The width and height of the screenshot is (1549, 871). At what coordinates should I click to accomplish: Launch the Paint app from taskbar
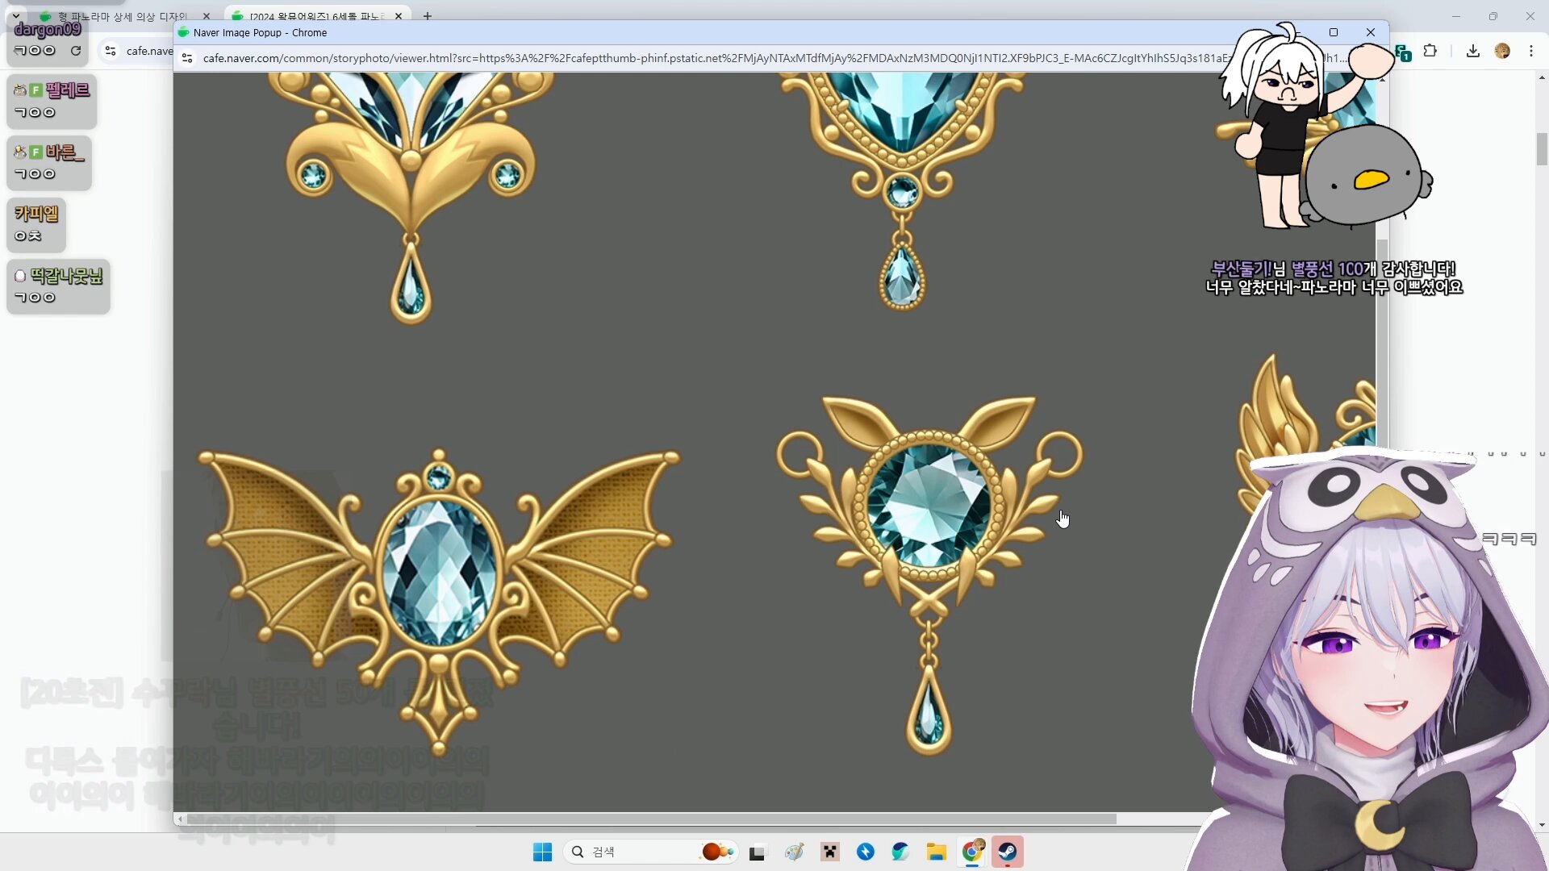coord(794,852)
